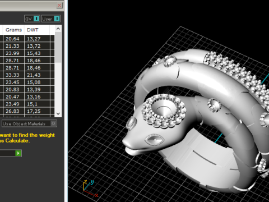The height and width of the screenshot is (202, 269).
Task: Select the 15,08 DWT cell
Action: (37, 82)
